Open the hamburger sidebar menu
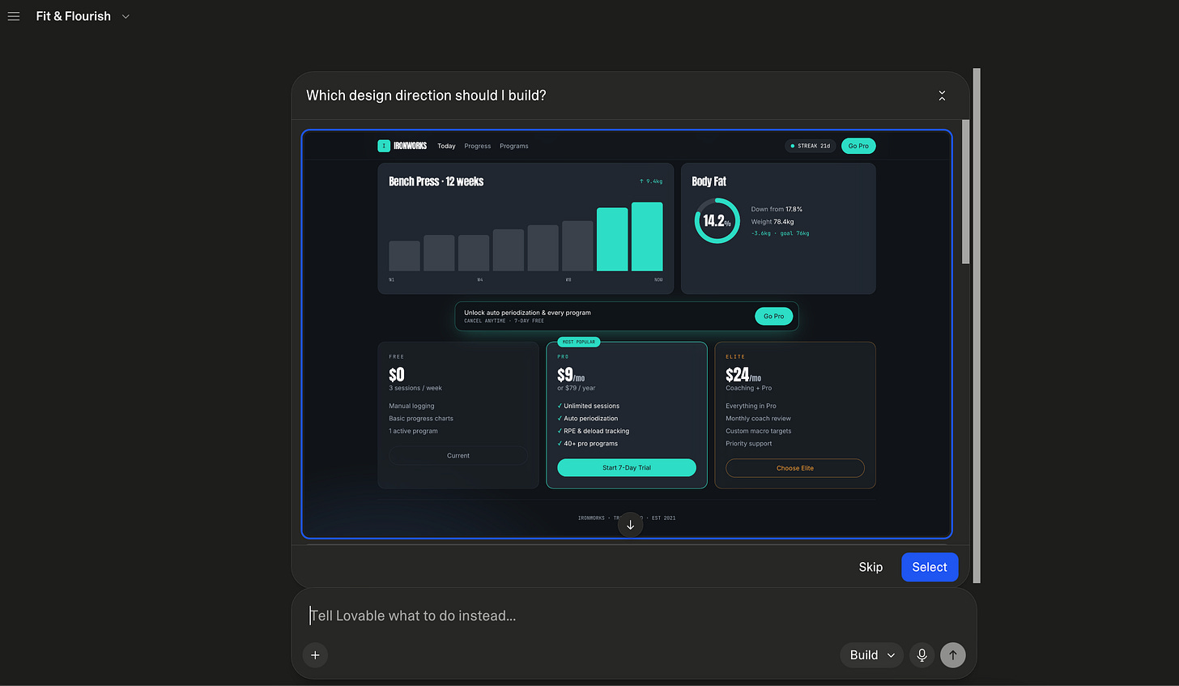The width and height of the screenshot is (1179, 686). pyautogui.click(x=14, y=16)
